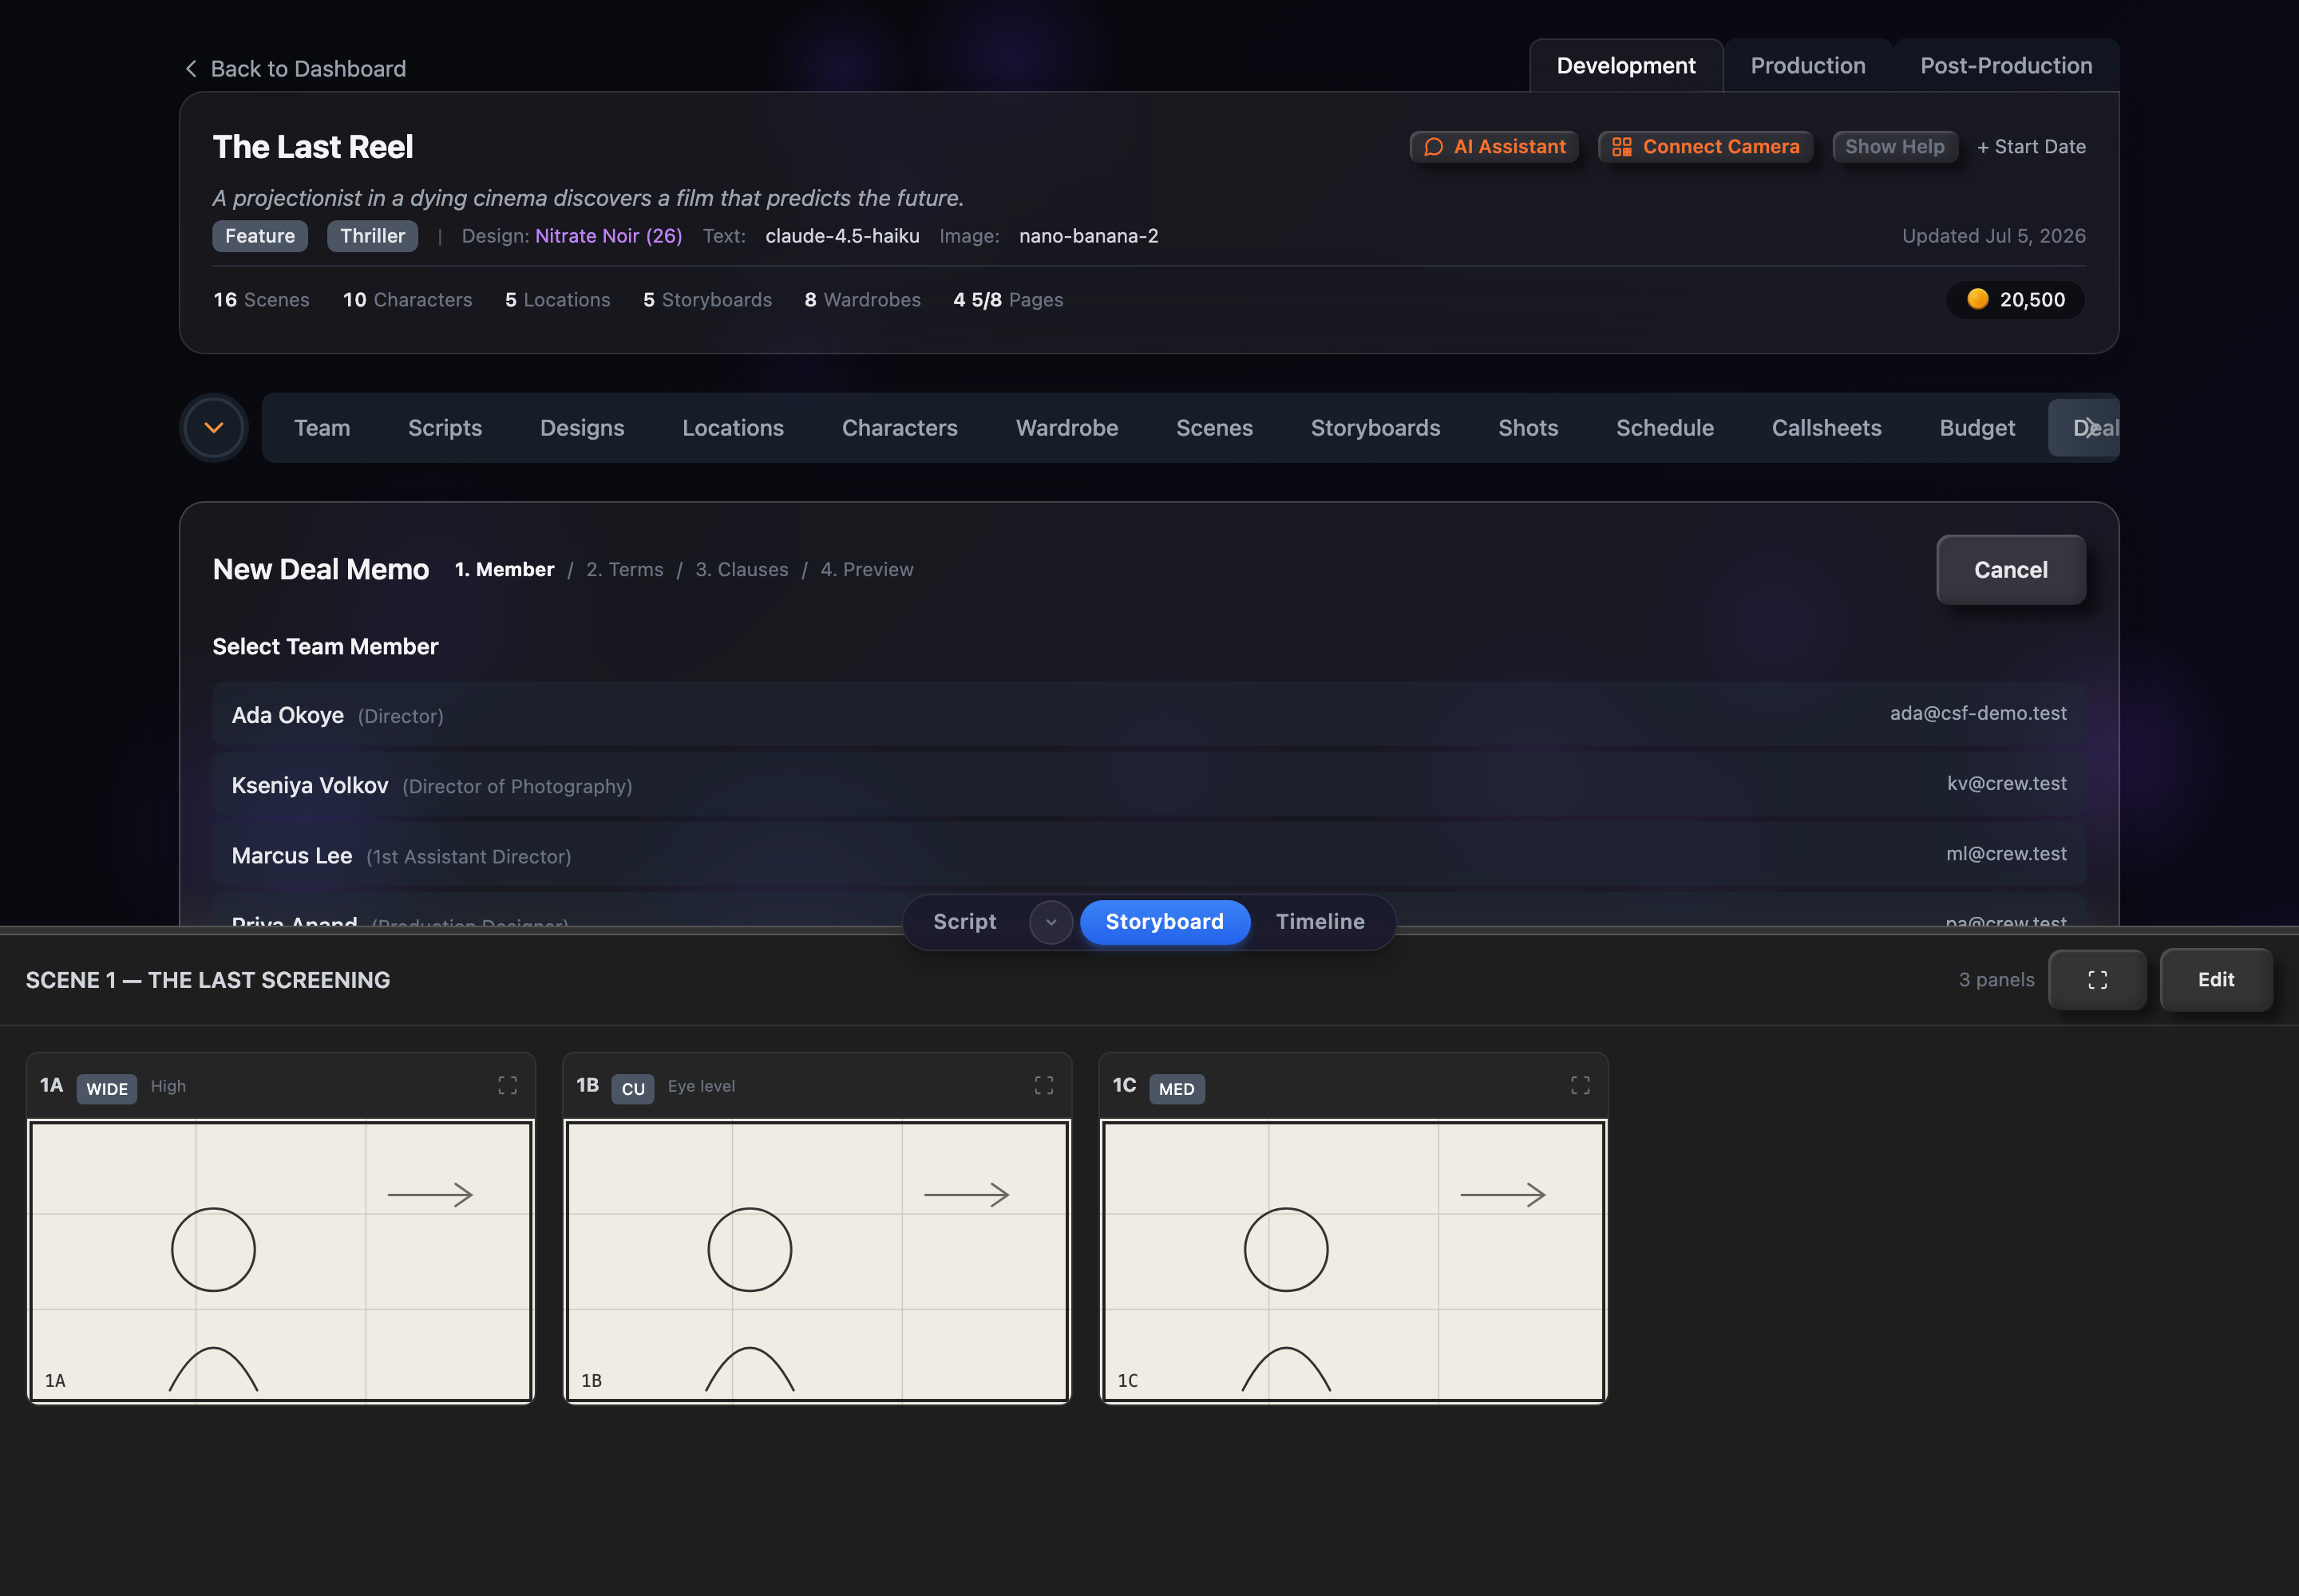The width and height of the screenshot is (2299, 1596).
Task: Go to the Scripts tab
Action: click(x=445, y=428)
